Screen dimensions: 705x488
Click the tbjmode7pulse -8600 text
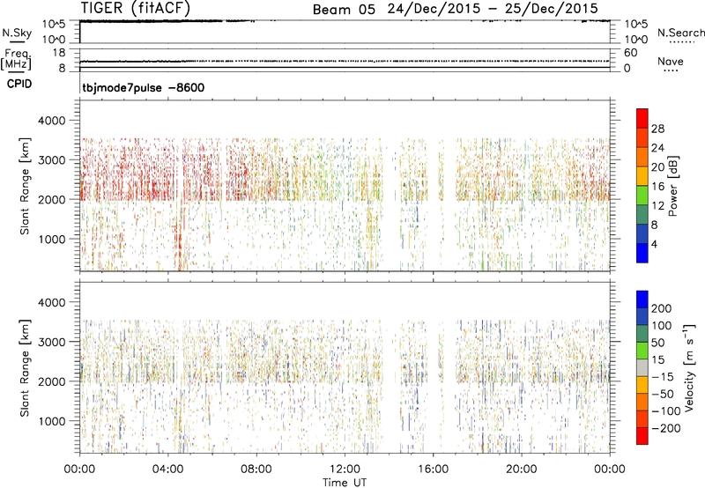tap(144, 87)
